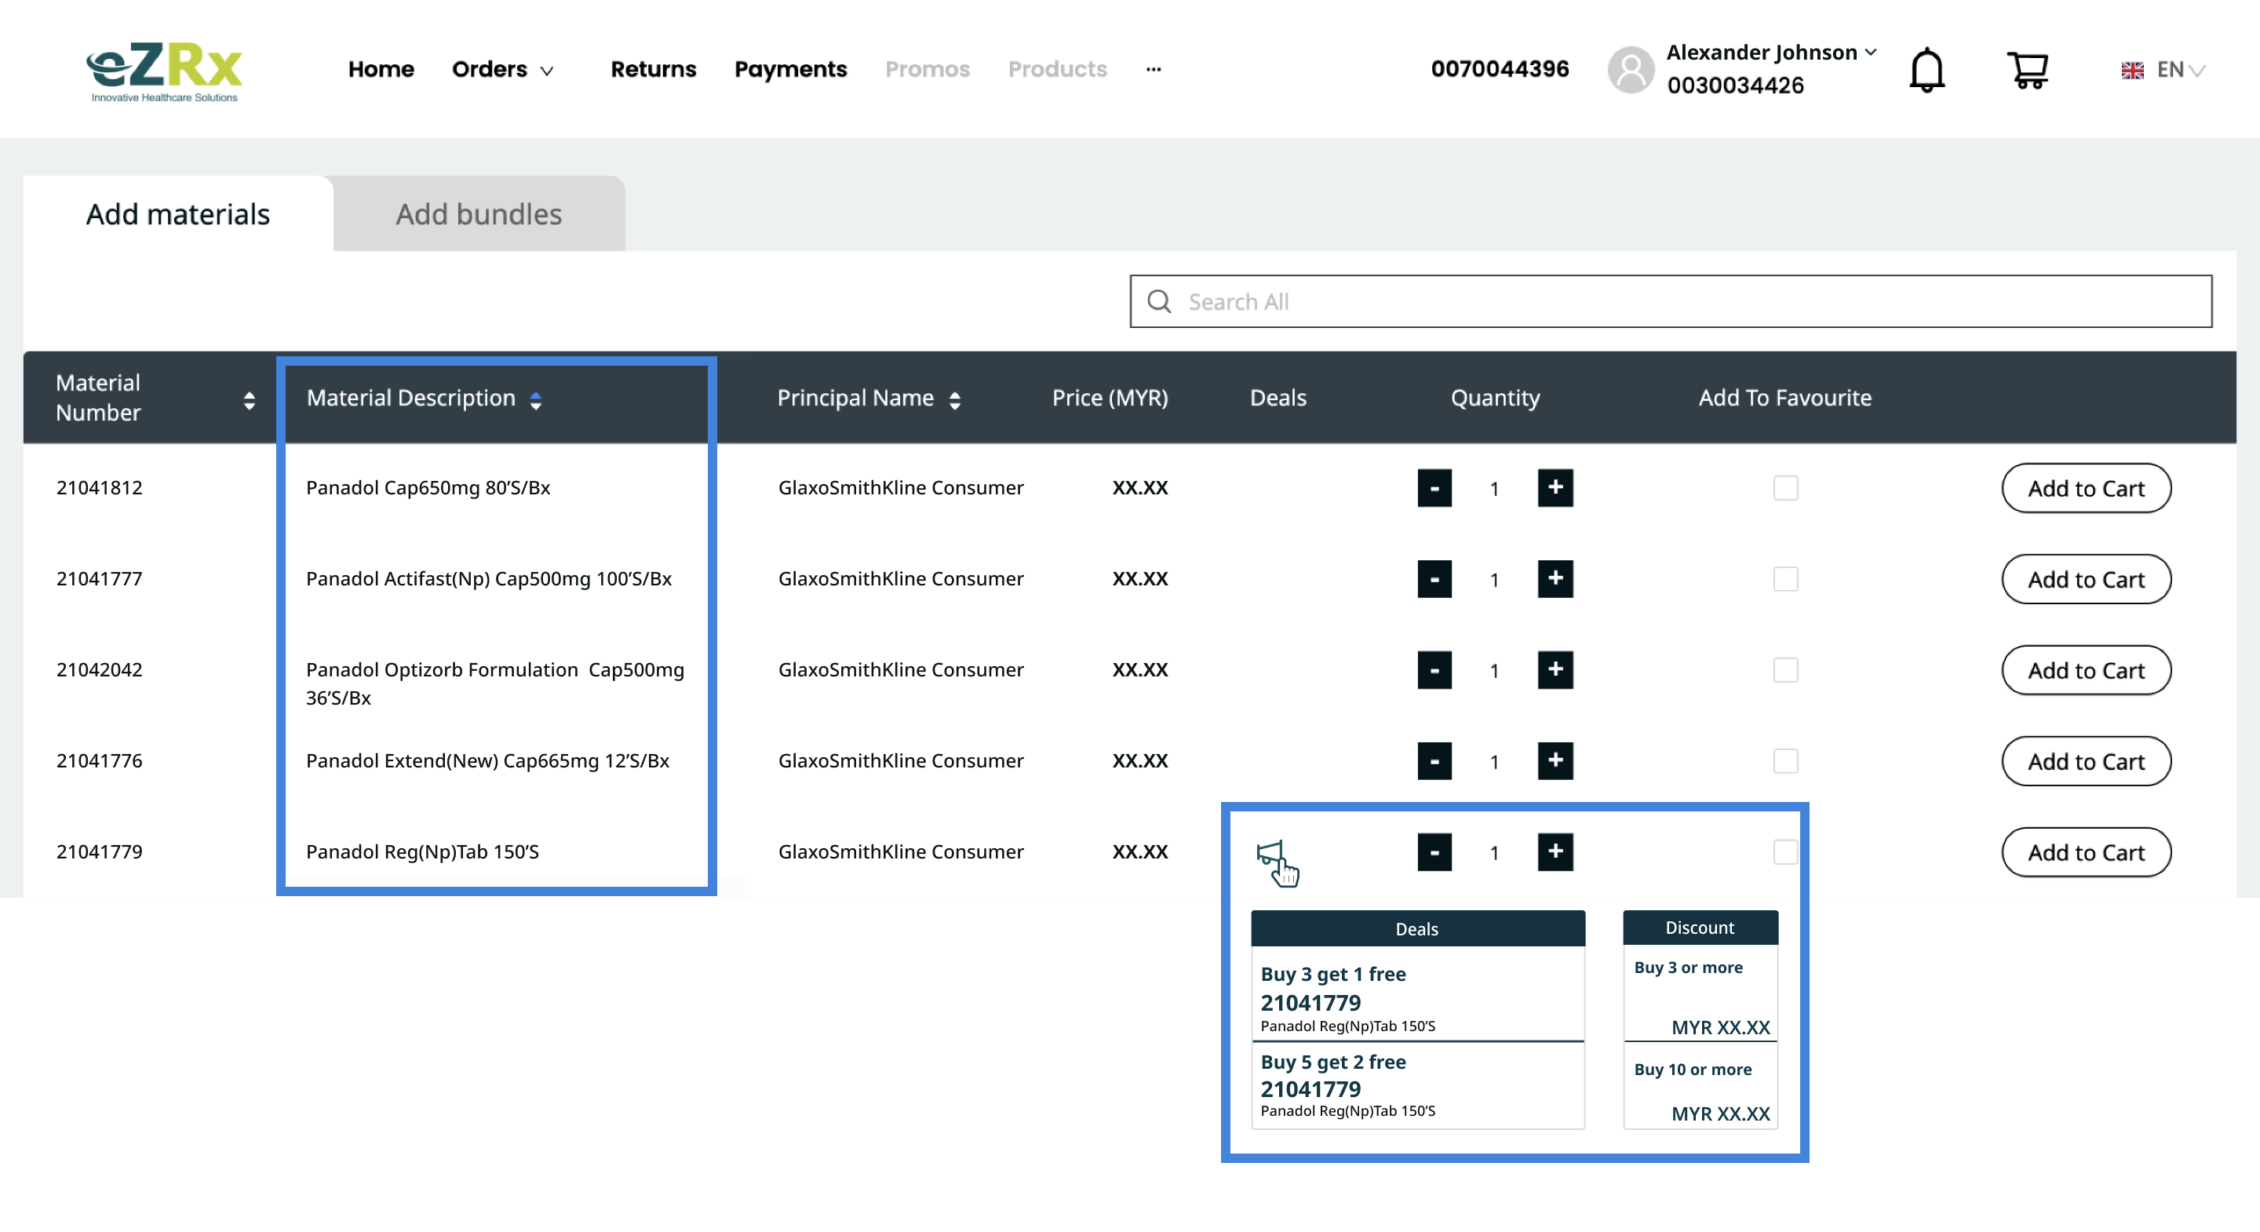Tick favourite checkbox for material 21041812

1785,488
